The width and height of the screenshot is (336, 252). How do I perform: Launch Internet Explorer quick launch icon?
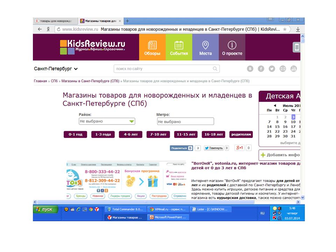click(79, 209)
